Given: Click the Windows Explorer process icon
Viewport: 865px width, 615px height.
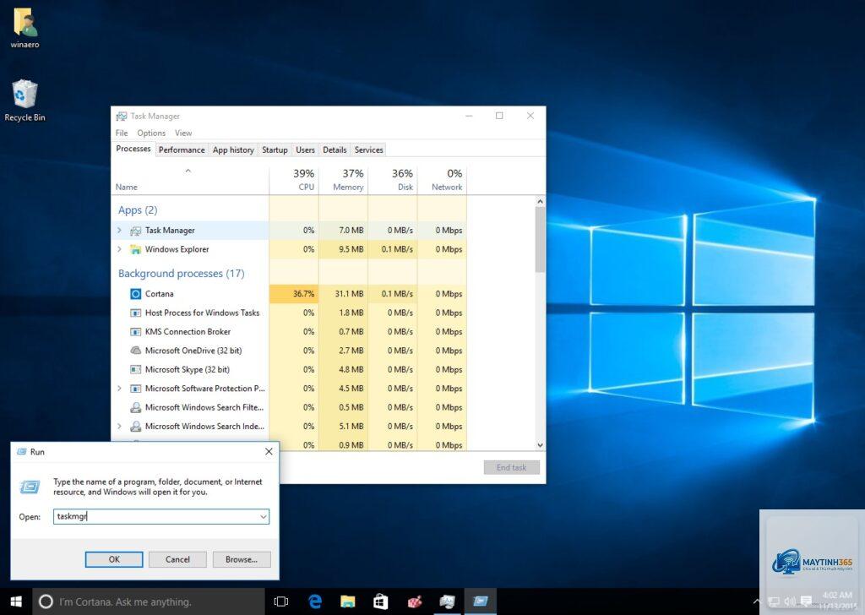Looking at the screenshot, I should point(135,249).
